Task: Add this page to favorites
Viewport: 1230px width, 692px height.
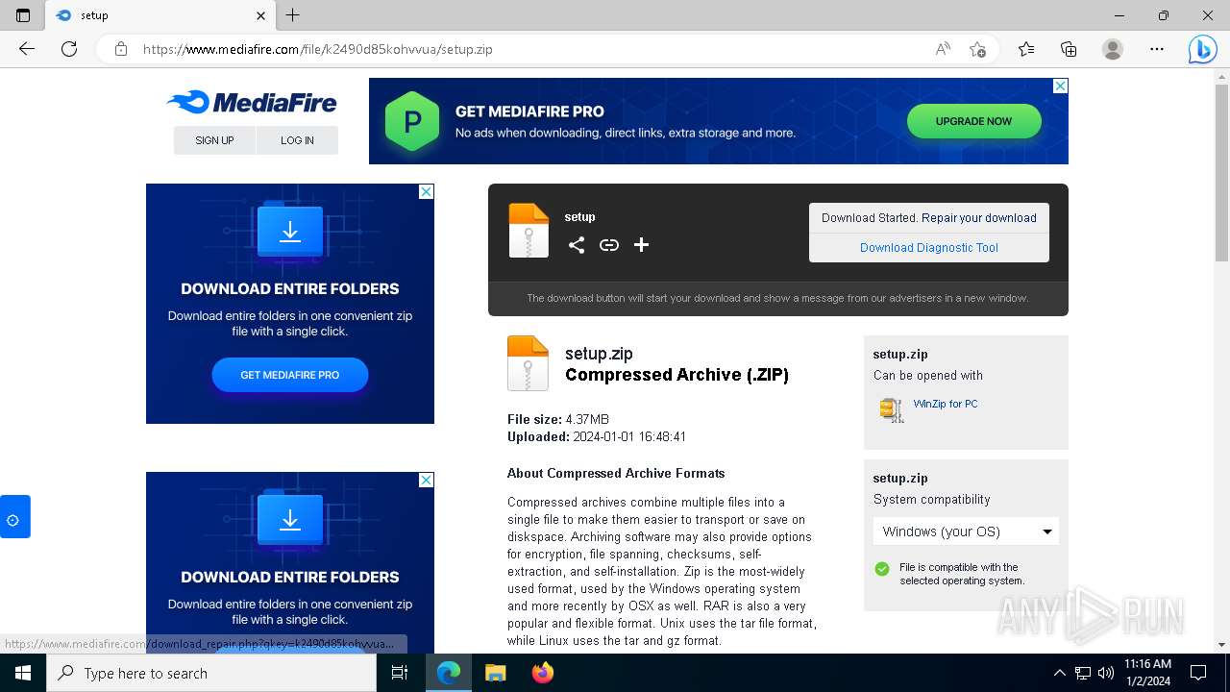Action: [977, 49]
